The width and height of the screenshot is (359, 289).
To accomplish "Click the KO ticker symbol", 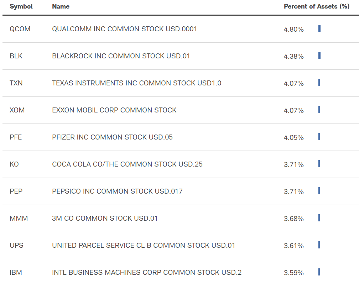I will coord(14,164).
